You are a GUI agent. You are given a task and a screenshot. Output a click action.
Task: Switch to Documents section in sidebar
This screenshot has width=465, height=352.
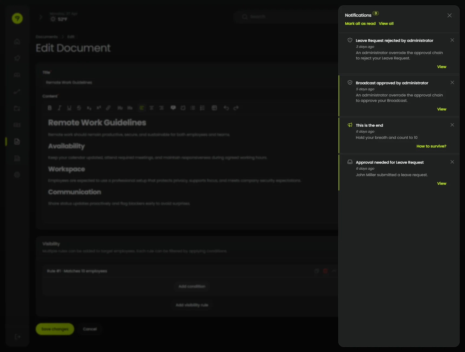coord(17,142)
